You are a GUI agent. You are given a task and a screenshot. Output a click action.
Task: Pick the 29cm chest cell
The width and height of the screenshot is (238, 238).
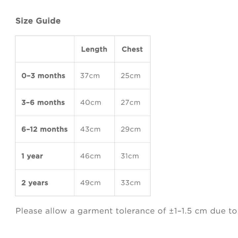point(131,129)
